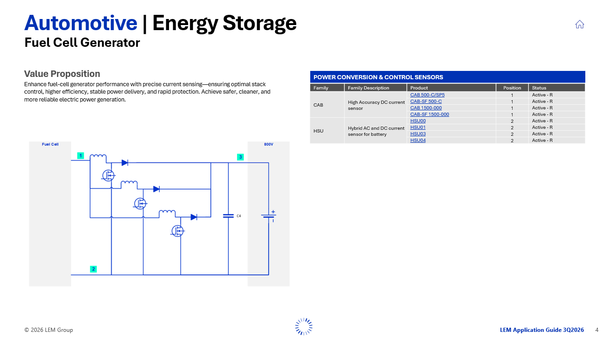Click the home icon in the top corner
608x343 pixels.
(579, 25)
